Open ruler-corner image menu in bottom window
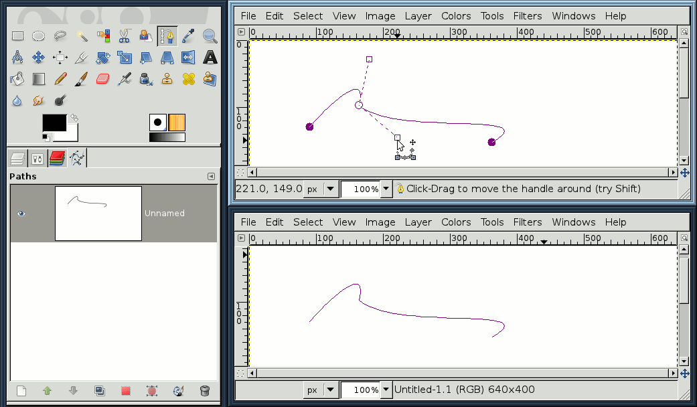The height and width of the screenshot is (407, 697). click(x=241, y=238)
